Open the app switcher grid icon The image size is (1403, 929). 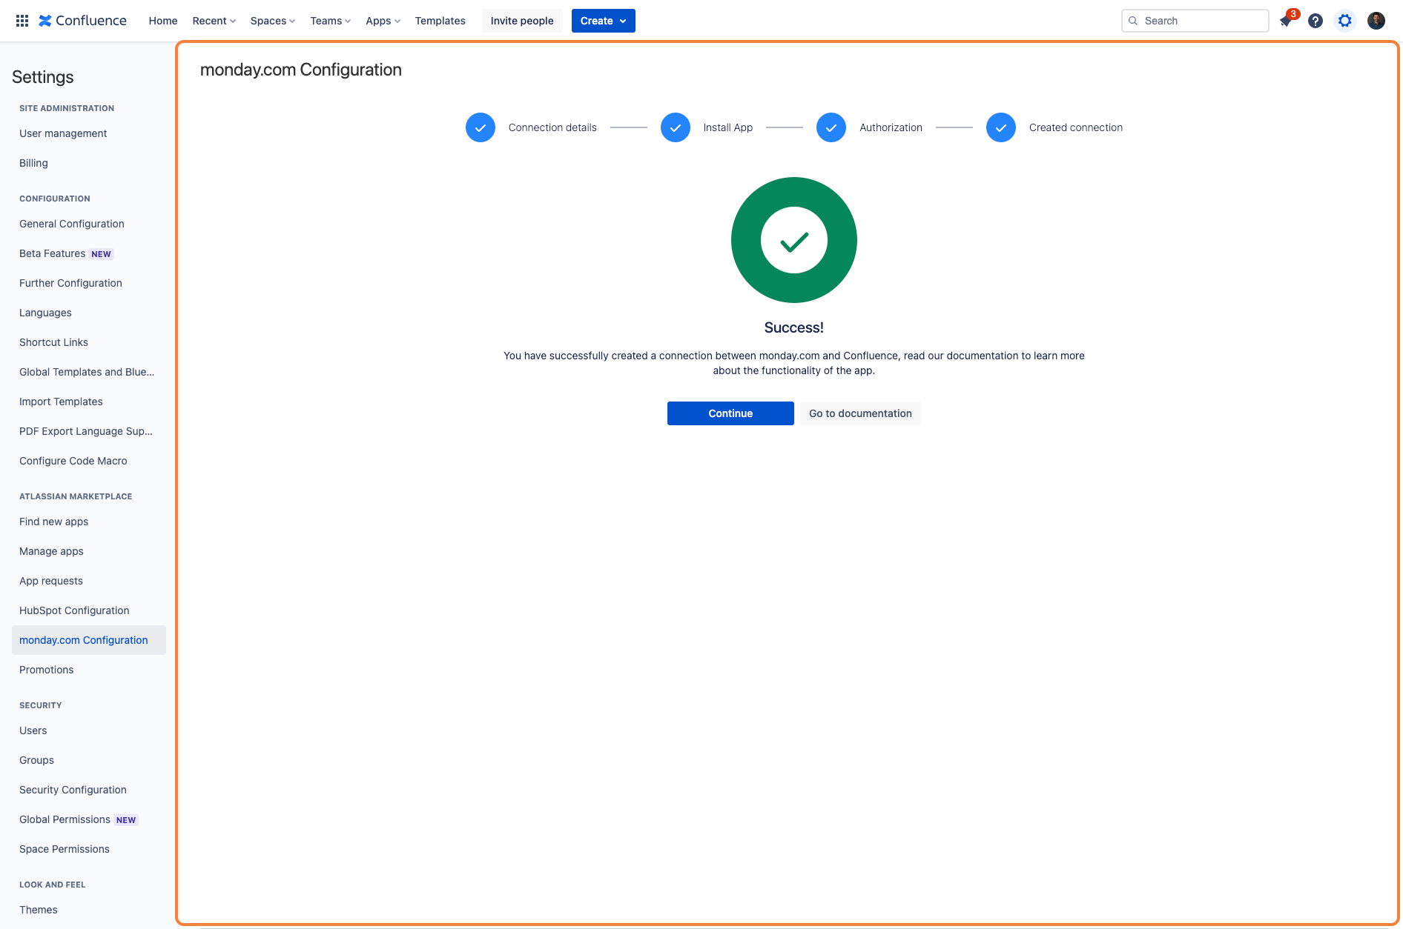[22, 21]
